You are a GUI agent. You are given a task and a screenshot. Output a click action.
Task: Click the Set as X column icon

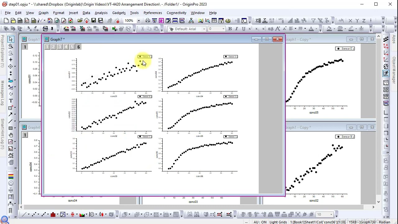tap(350, 21)
